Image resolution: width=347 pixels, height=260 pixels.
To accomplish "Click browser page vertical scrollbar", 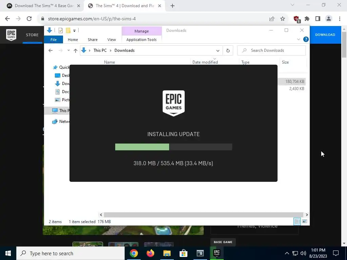I will click(x=344, y=45).
